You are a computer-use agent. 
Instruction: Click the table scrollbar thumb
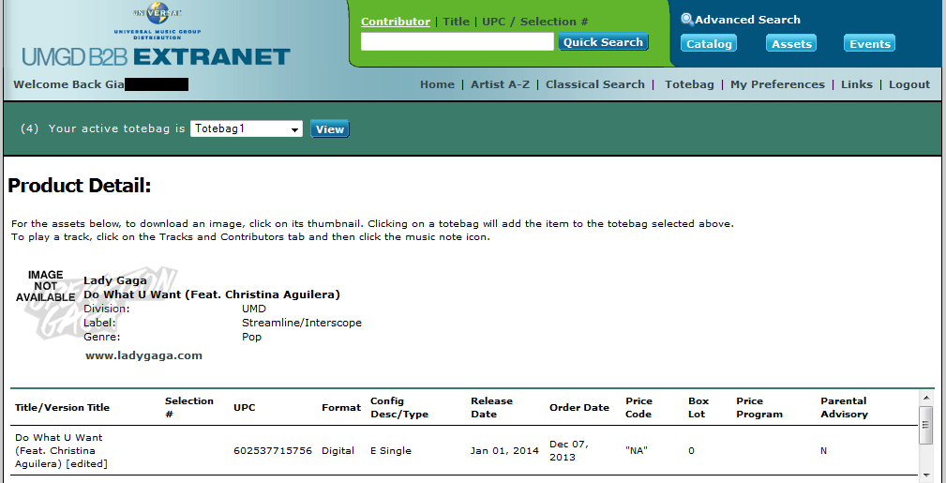coord(925,426)
